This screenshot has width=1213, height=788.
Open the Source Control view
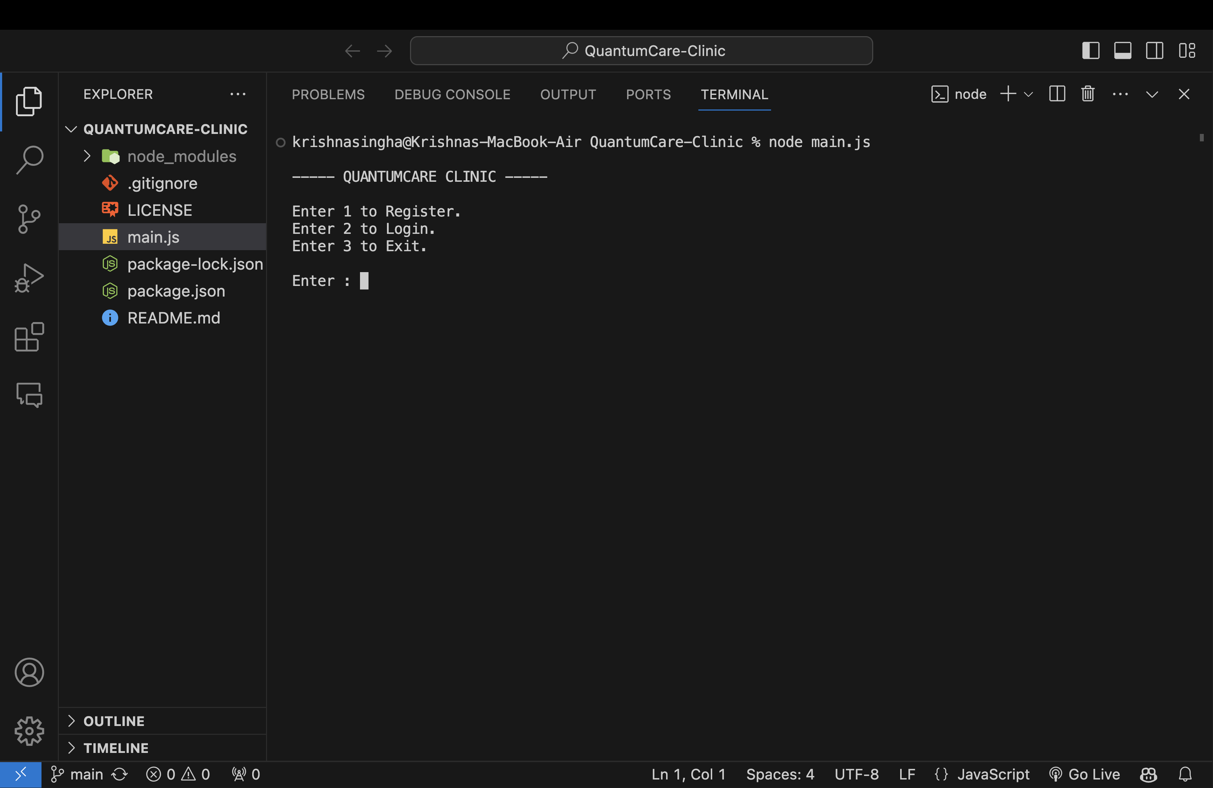[x=29, y=219]
